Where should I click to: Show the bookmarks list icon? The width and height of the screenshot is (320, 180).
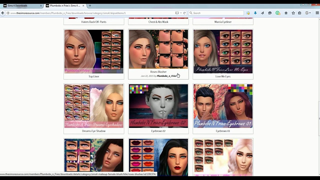(299, 13)
